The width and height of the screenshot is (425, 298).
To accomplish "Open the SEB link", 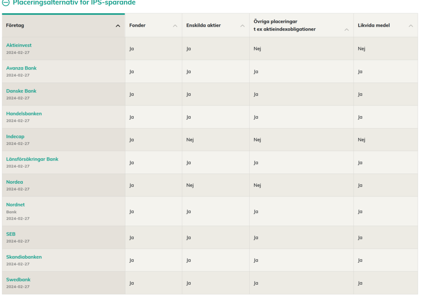I will pyautogui.click(x=11, y=234).
